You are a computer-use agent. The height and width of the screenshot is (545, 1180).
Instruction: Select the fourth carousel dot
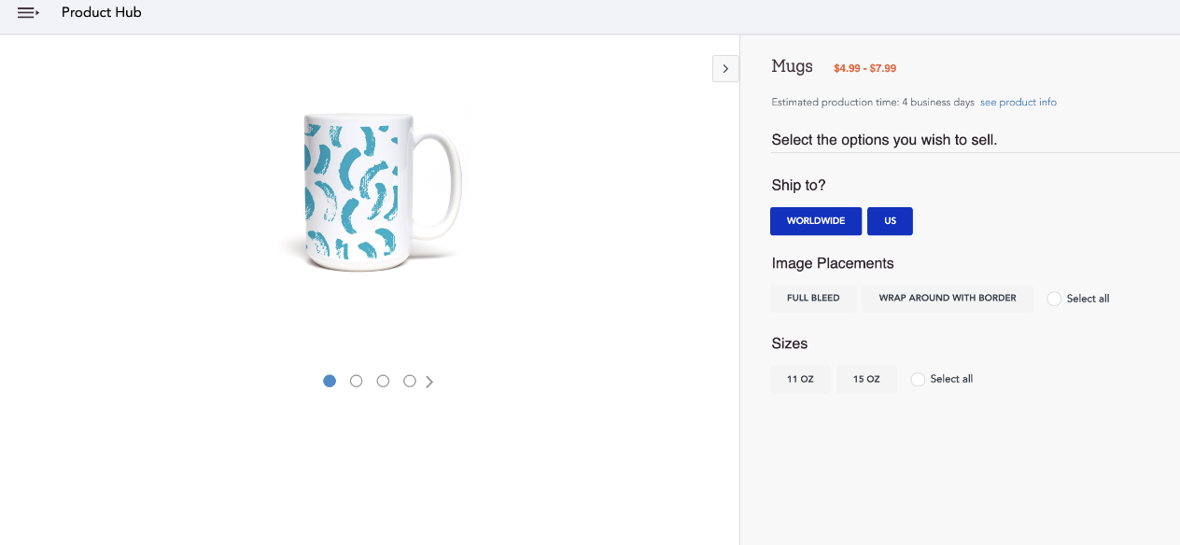(x=409, y=381)
